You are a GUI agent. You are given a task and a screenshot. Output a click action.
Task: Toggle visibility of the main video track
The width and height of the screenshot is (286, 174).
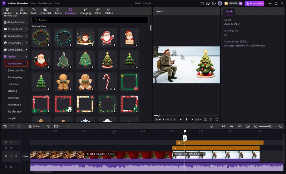click(11, 156)
